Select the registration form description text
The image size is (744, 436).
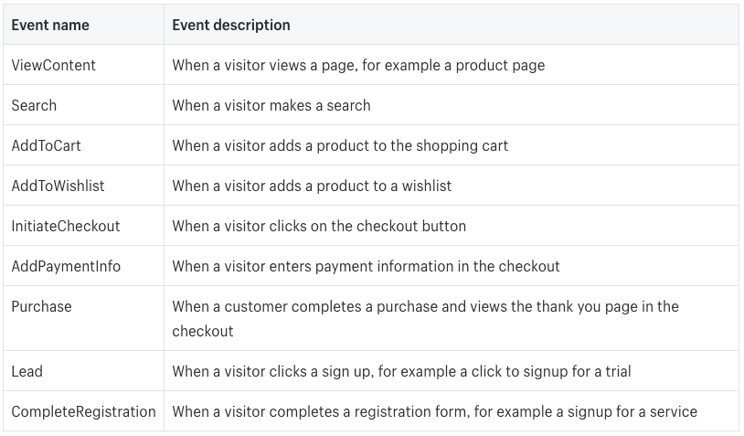435,412
